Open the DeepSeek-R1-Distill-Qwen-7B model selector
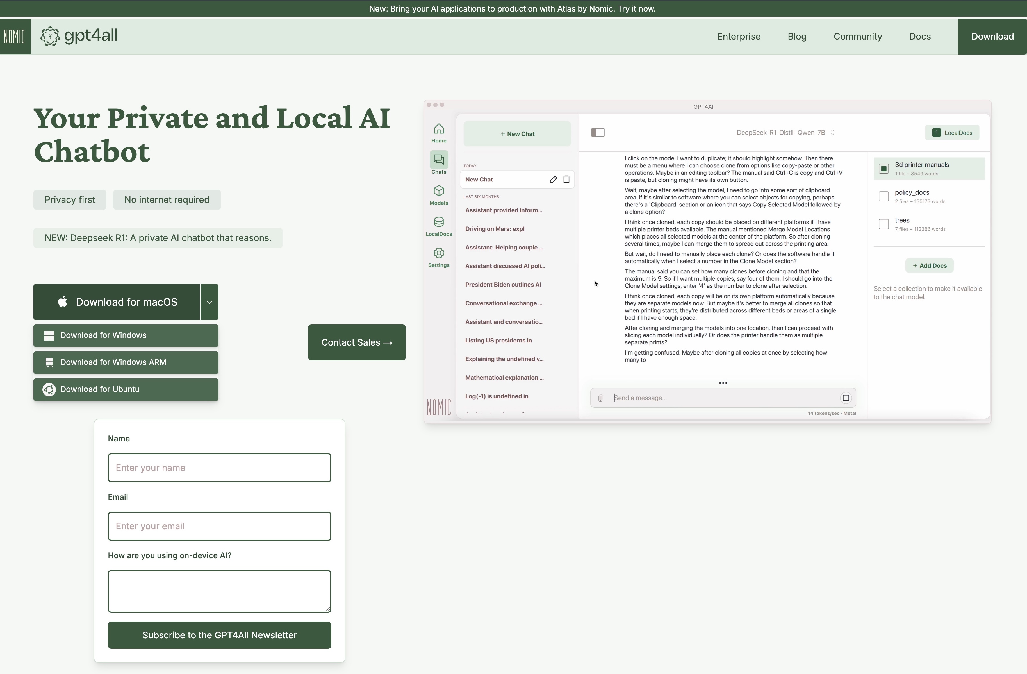The image size is (1027, 674). point(785,133)
